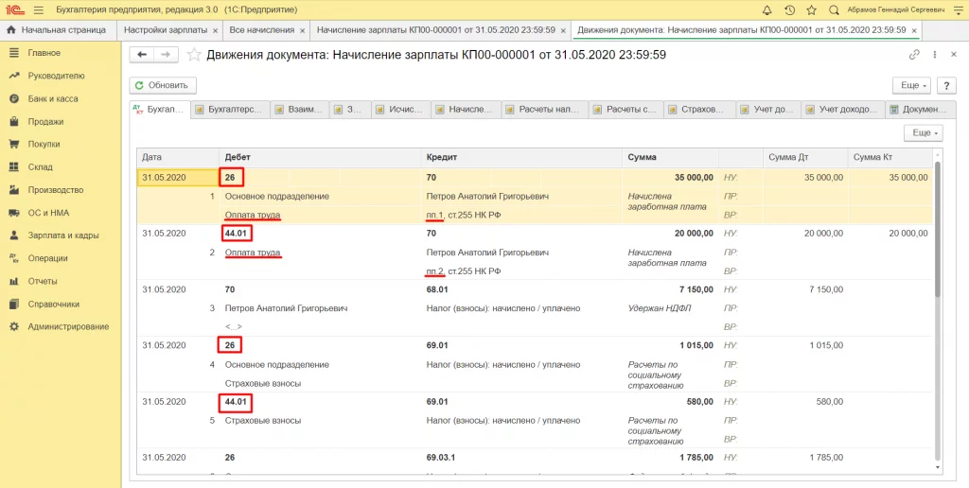
Task: Open history clock icon
Action: pyautogui.click(x=789, y=9)
